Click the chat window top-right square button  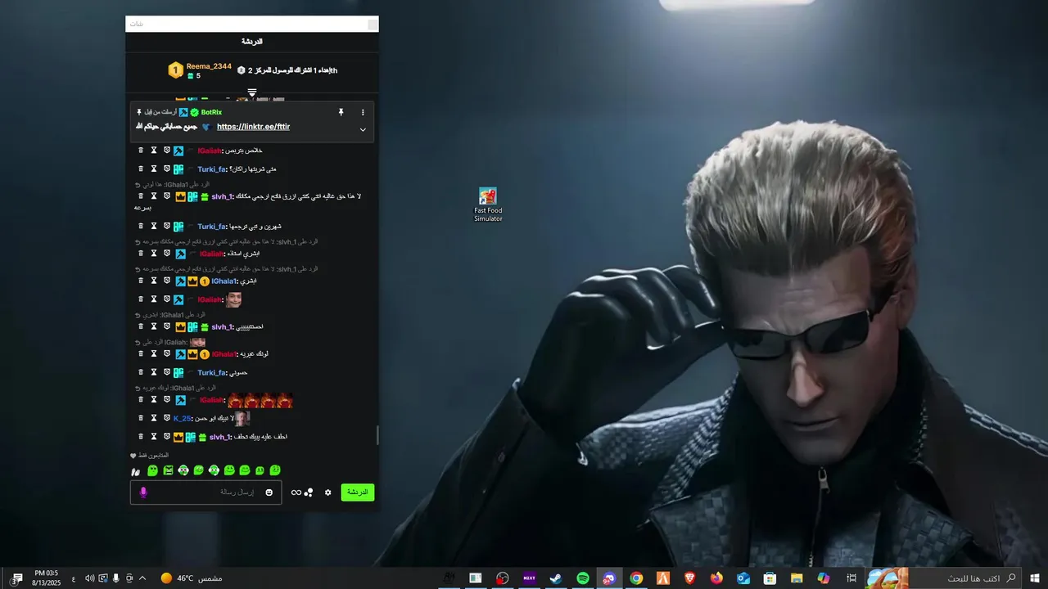(373, 25)
